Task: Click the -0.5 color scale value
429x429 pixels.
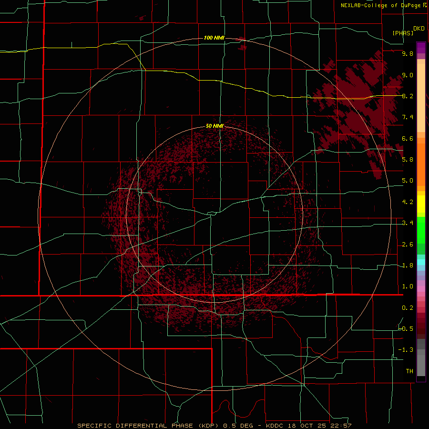Action: coord(406,328)
